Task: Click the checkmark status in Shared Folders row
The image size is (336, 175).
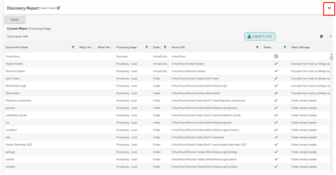Action: point(276,63)
